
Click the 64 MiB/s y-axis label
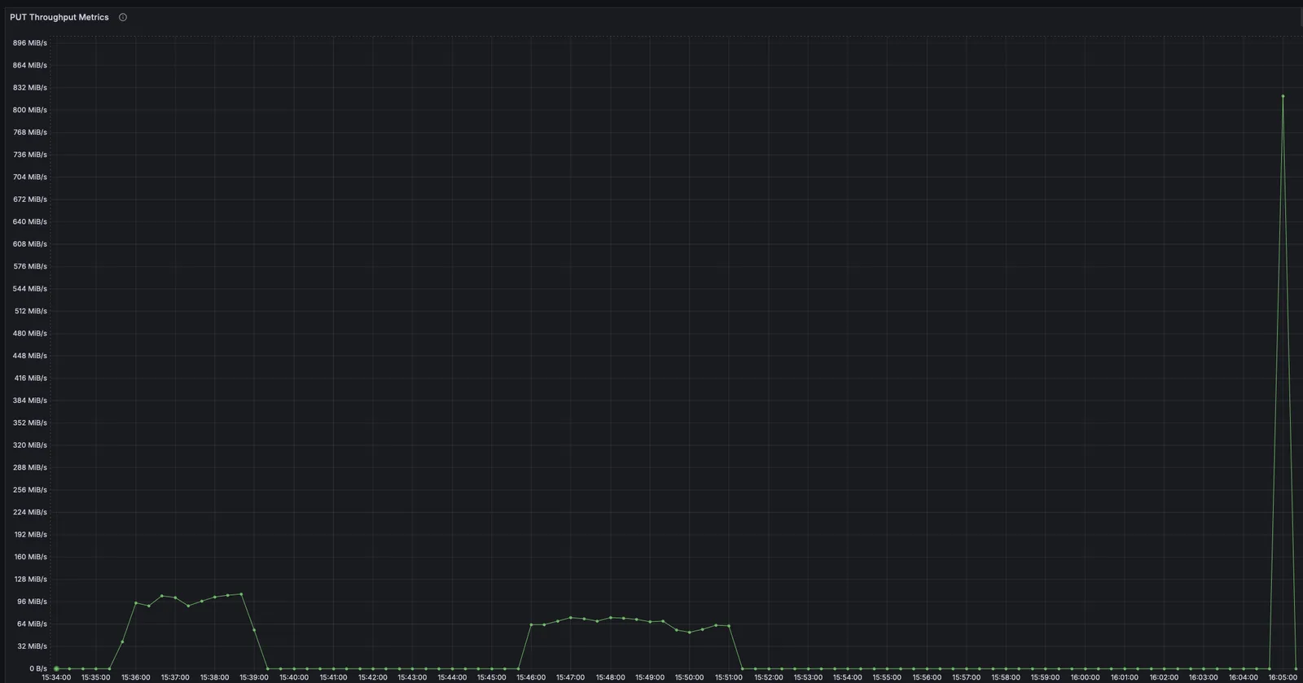(33, 624)
